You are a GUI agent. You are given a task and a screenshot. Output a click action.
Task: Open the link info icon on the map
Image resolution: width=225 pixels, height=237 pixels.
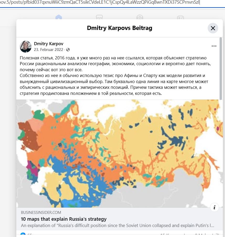tap(214, 207)
